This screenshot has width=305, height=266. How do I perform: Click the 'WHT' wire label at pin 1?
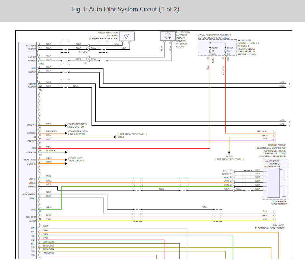(x=46, y=226)
